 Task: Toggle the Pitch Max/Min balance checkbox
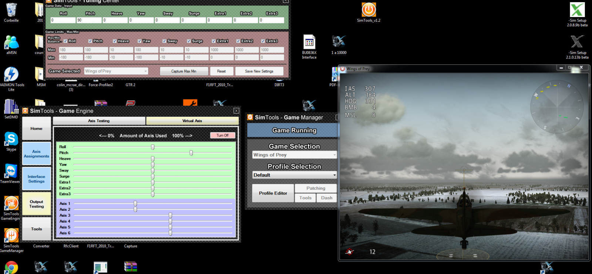90,41
